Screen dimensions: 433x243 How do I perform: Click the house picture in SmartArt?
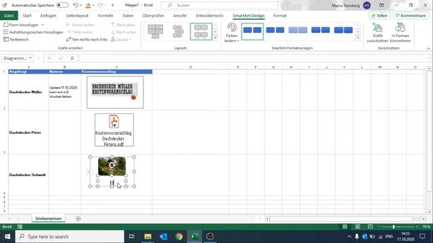click(112, 166)
